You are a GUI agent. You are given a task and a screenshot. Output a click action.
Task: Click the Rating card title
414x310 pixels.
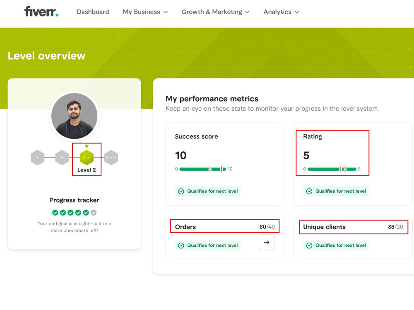[313, 136]
